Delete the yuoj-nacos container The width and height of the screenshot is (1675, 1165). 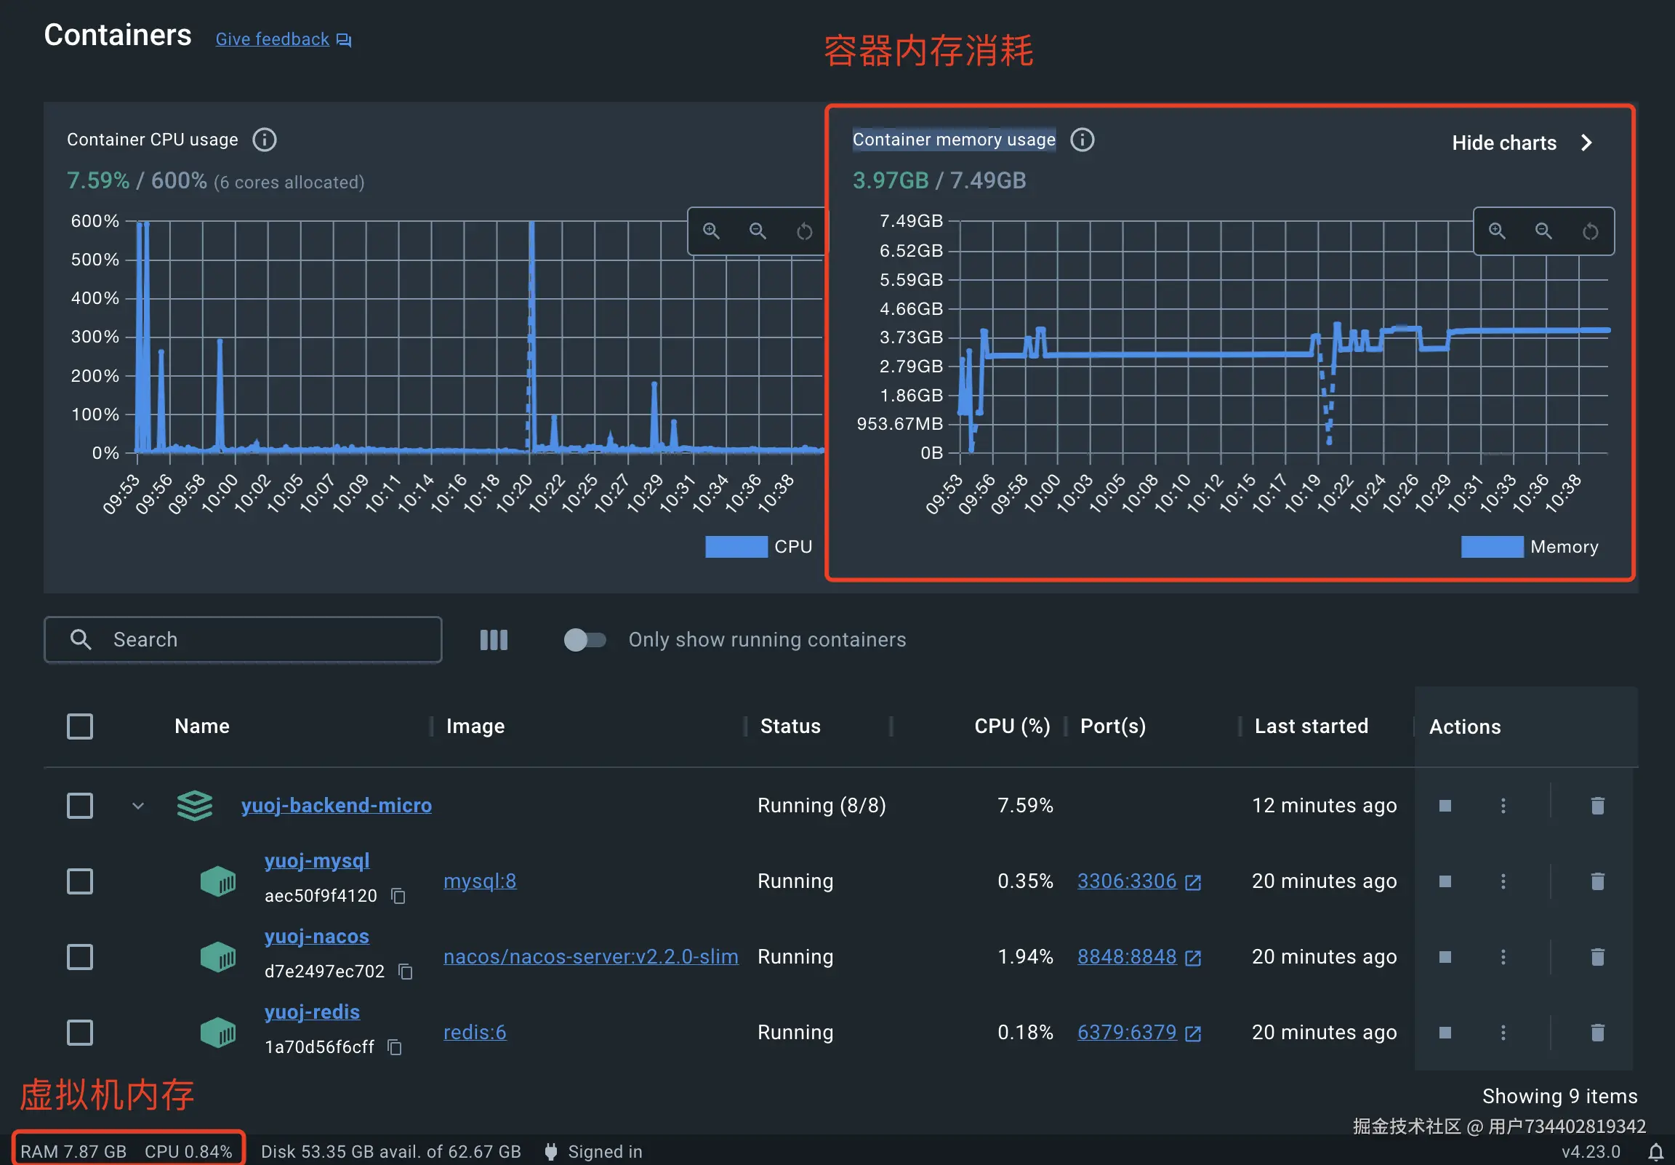pos(1598,957)
